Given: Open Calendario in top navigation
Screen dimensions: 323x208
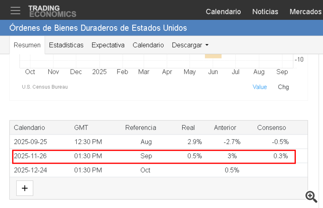Looking at the screenshot, I should [x=223, y=12].
